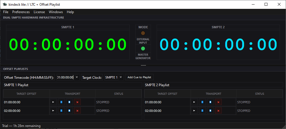The height and width of the screenshot is (129, 286).
Task: Open the Preferences menu
Action: pyautogui.click(x=21, y=12)
